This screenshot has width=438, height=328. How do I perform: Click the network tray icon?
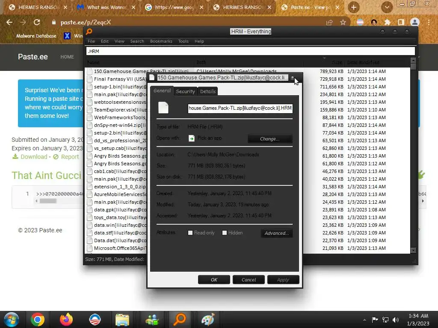(385, 319)
